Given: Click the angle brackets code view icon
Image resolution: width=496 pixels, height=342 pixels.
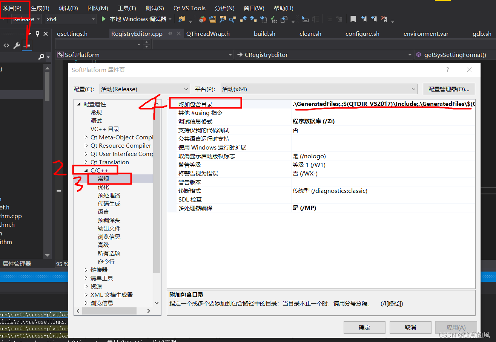Looking at the screenshot, I should pos(6,46).
